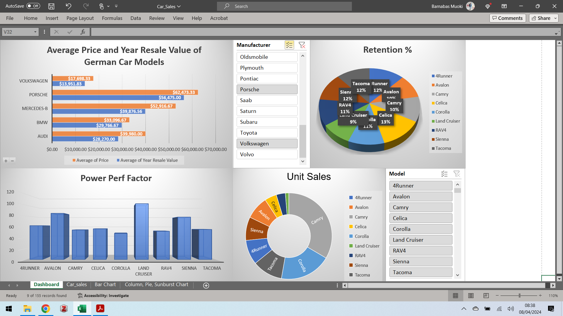Open the Data ribbon tab
The height and width of the screenshot is (316, 563).
tap(135, 18)
